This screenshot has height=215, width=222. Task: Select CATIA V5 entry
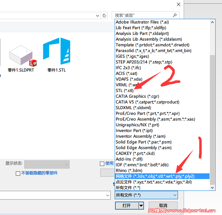click(162, 102)
